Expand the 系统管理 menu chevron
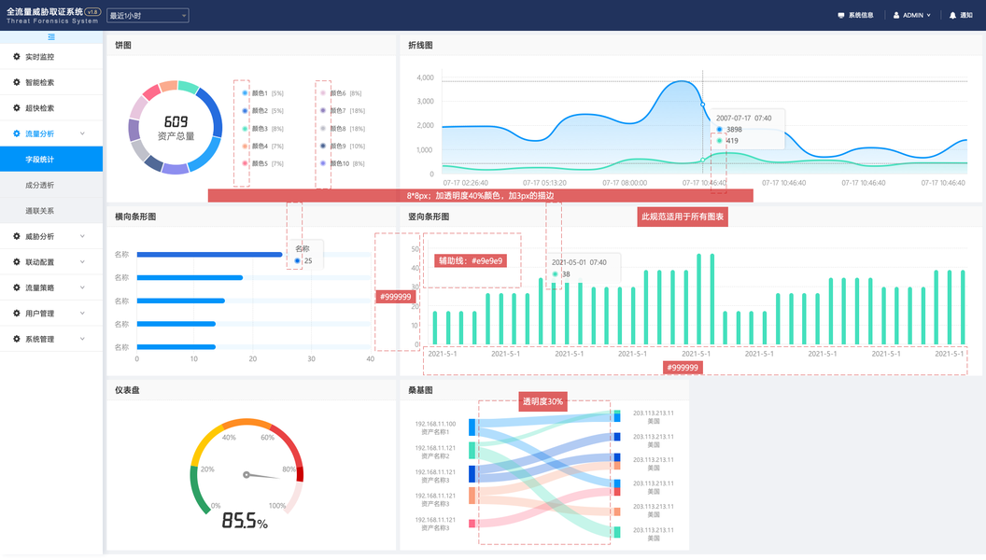 tap(82, 339)
